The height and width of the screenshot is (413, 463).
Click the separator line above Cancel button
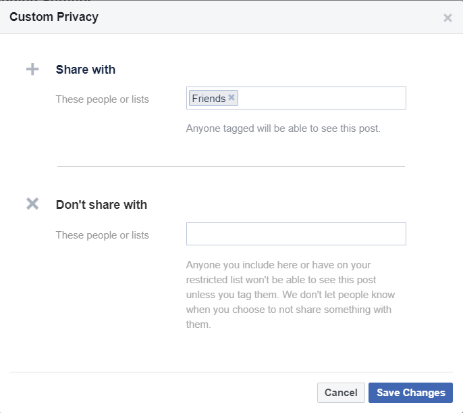pos(231,372)
